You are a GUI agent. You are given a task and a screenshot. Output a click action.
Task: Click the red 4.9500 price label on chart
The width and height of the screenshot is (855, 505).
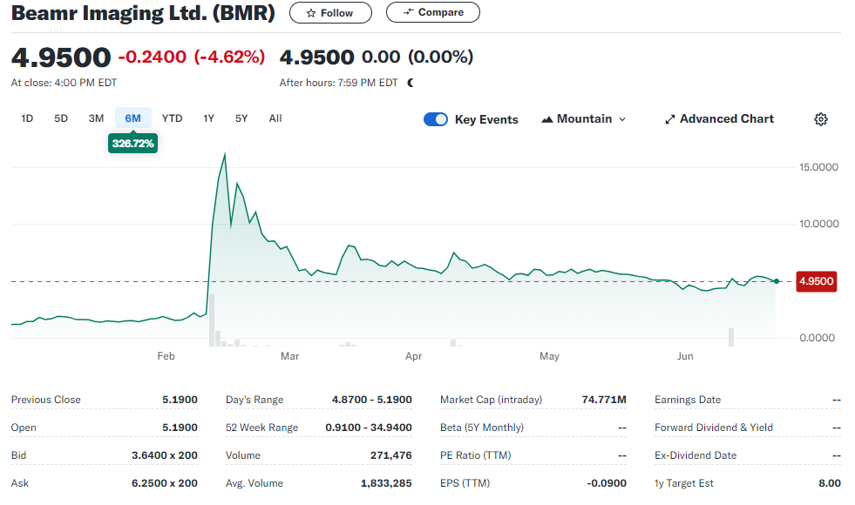pos(817,281)
